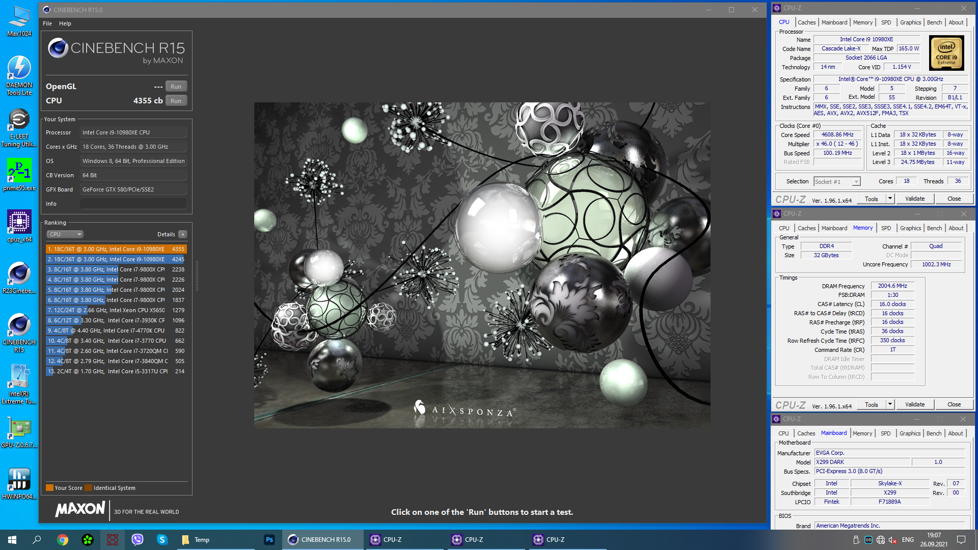Screen dimensions: 978x550
Task: Click the Intel Core i9 Extreme logo
Action: (946, 53)
